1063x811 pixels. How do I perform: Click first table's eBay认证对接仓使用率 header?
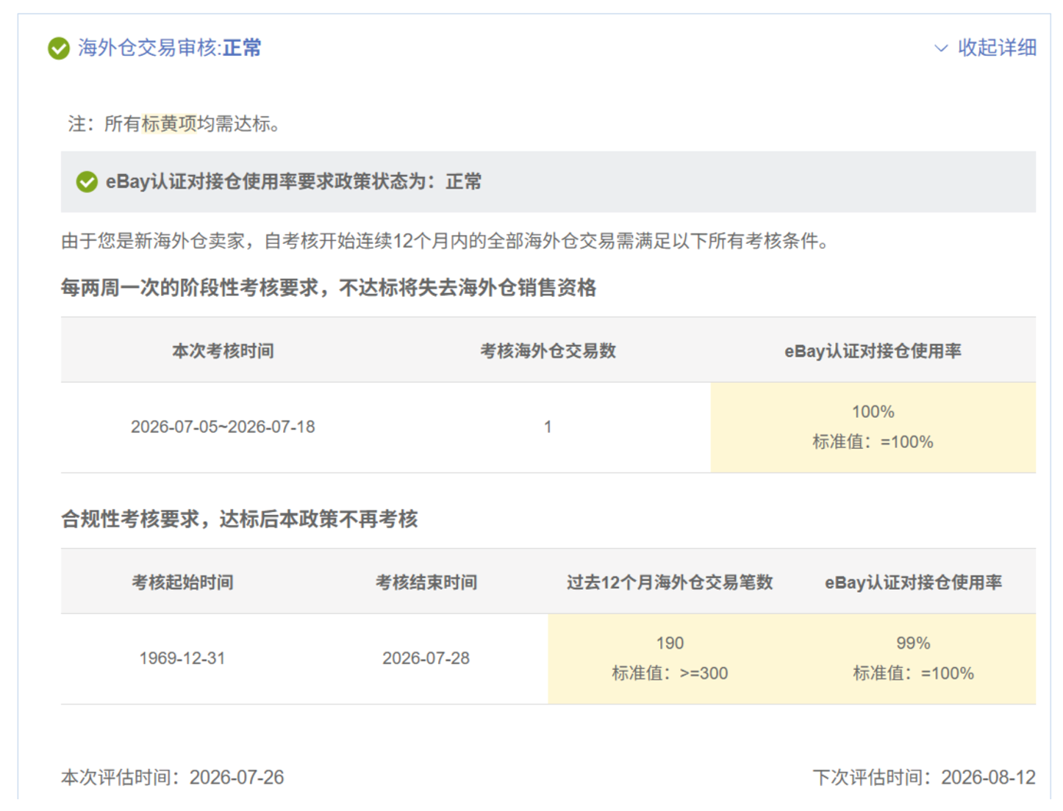point(873,351)
